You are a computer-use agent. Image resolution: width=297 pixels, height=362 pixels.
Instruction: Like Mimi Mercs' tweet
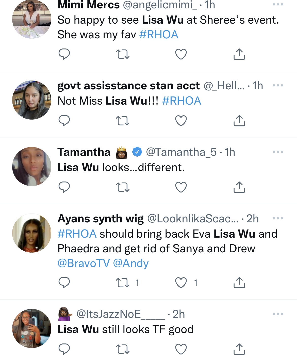pos(181,54)
